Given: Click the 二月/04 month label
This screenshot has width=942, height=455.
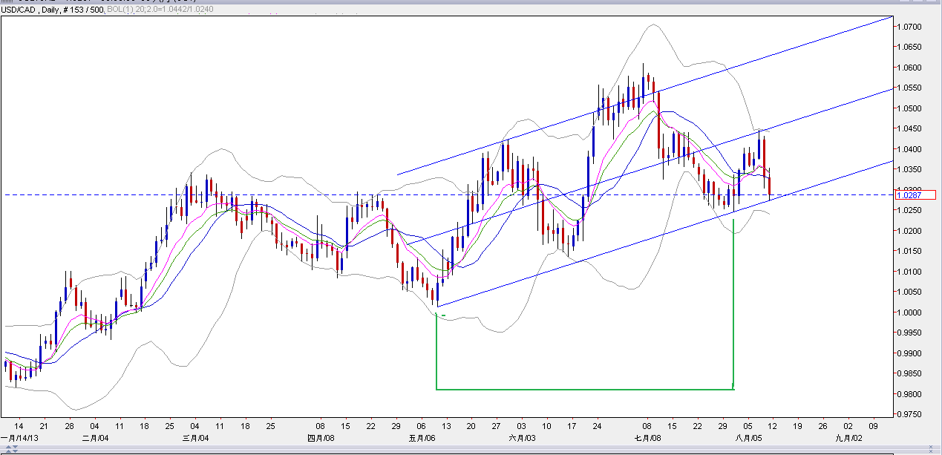Looking at the screenshot, I should pos(95,438).
